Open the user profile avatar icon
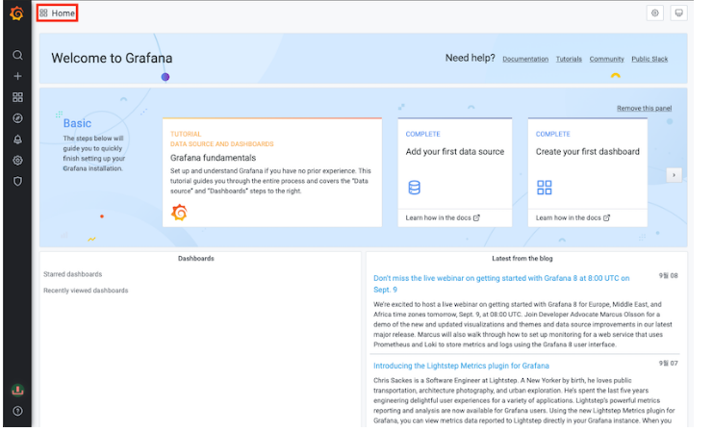 tap(17, 390)
